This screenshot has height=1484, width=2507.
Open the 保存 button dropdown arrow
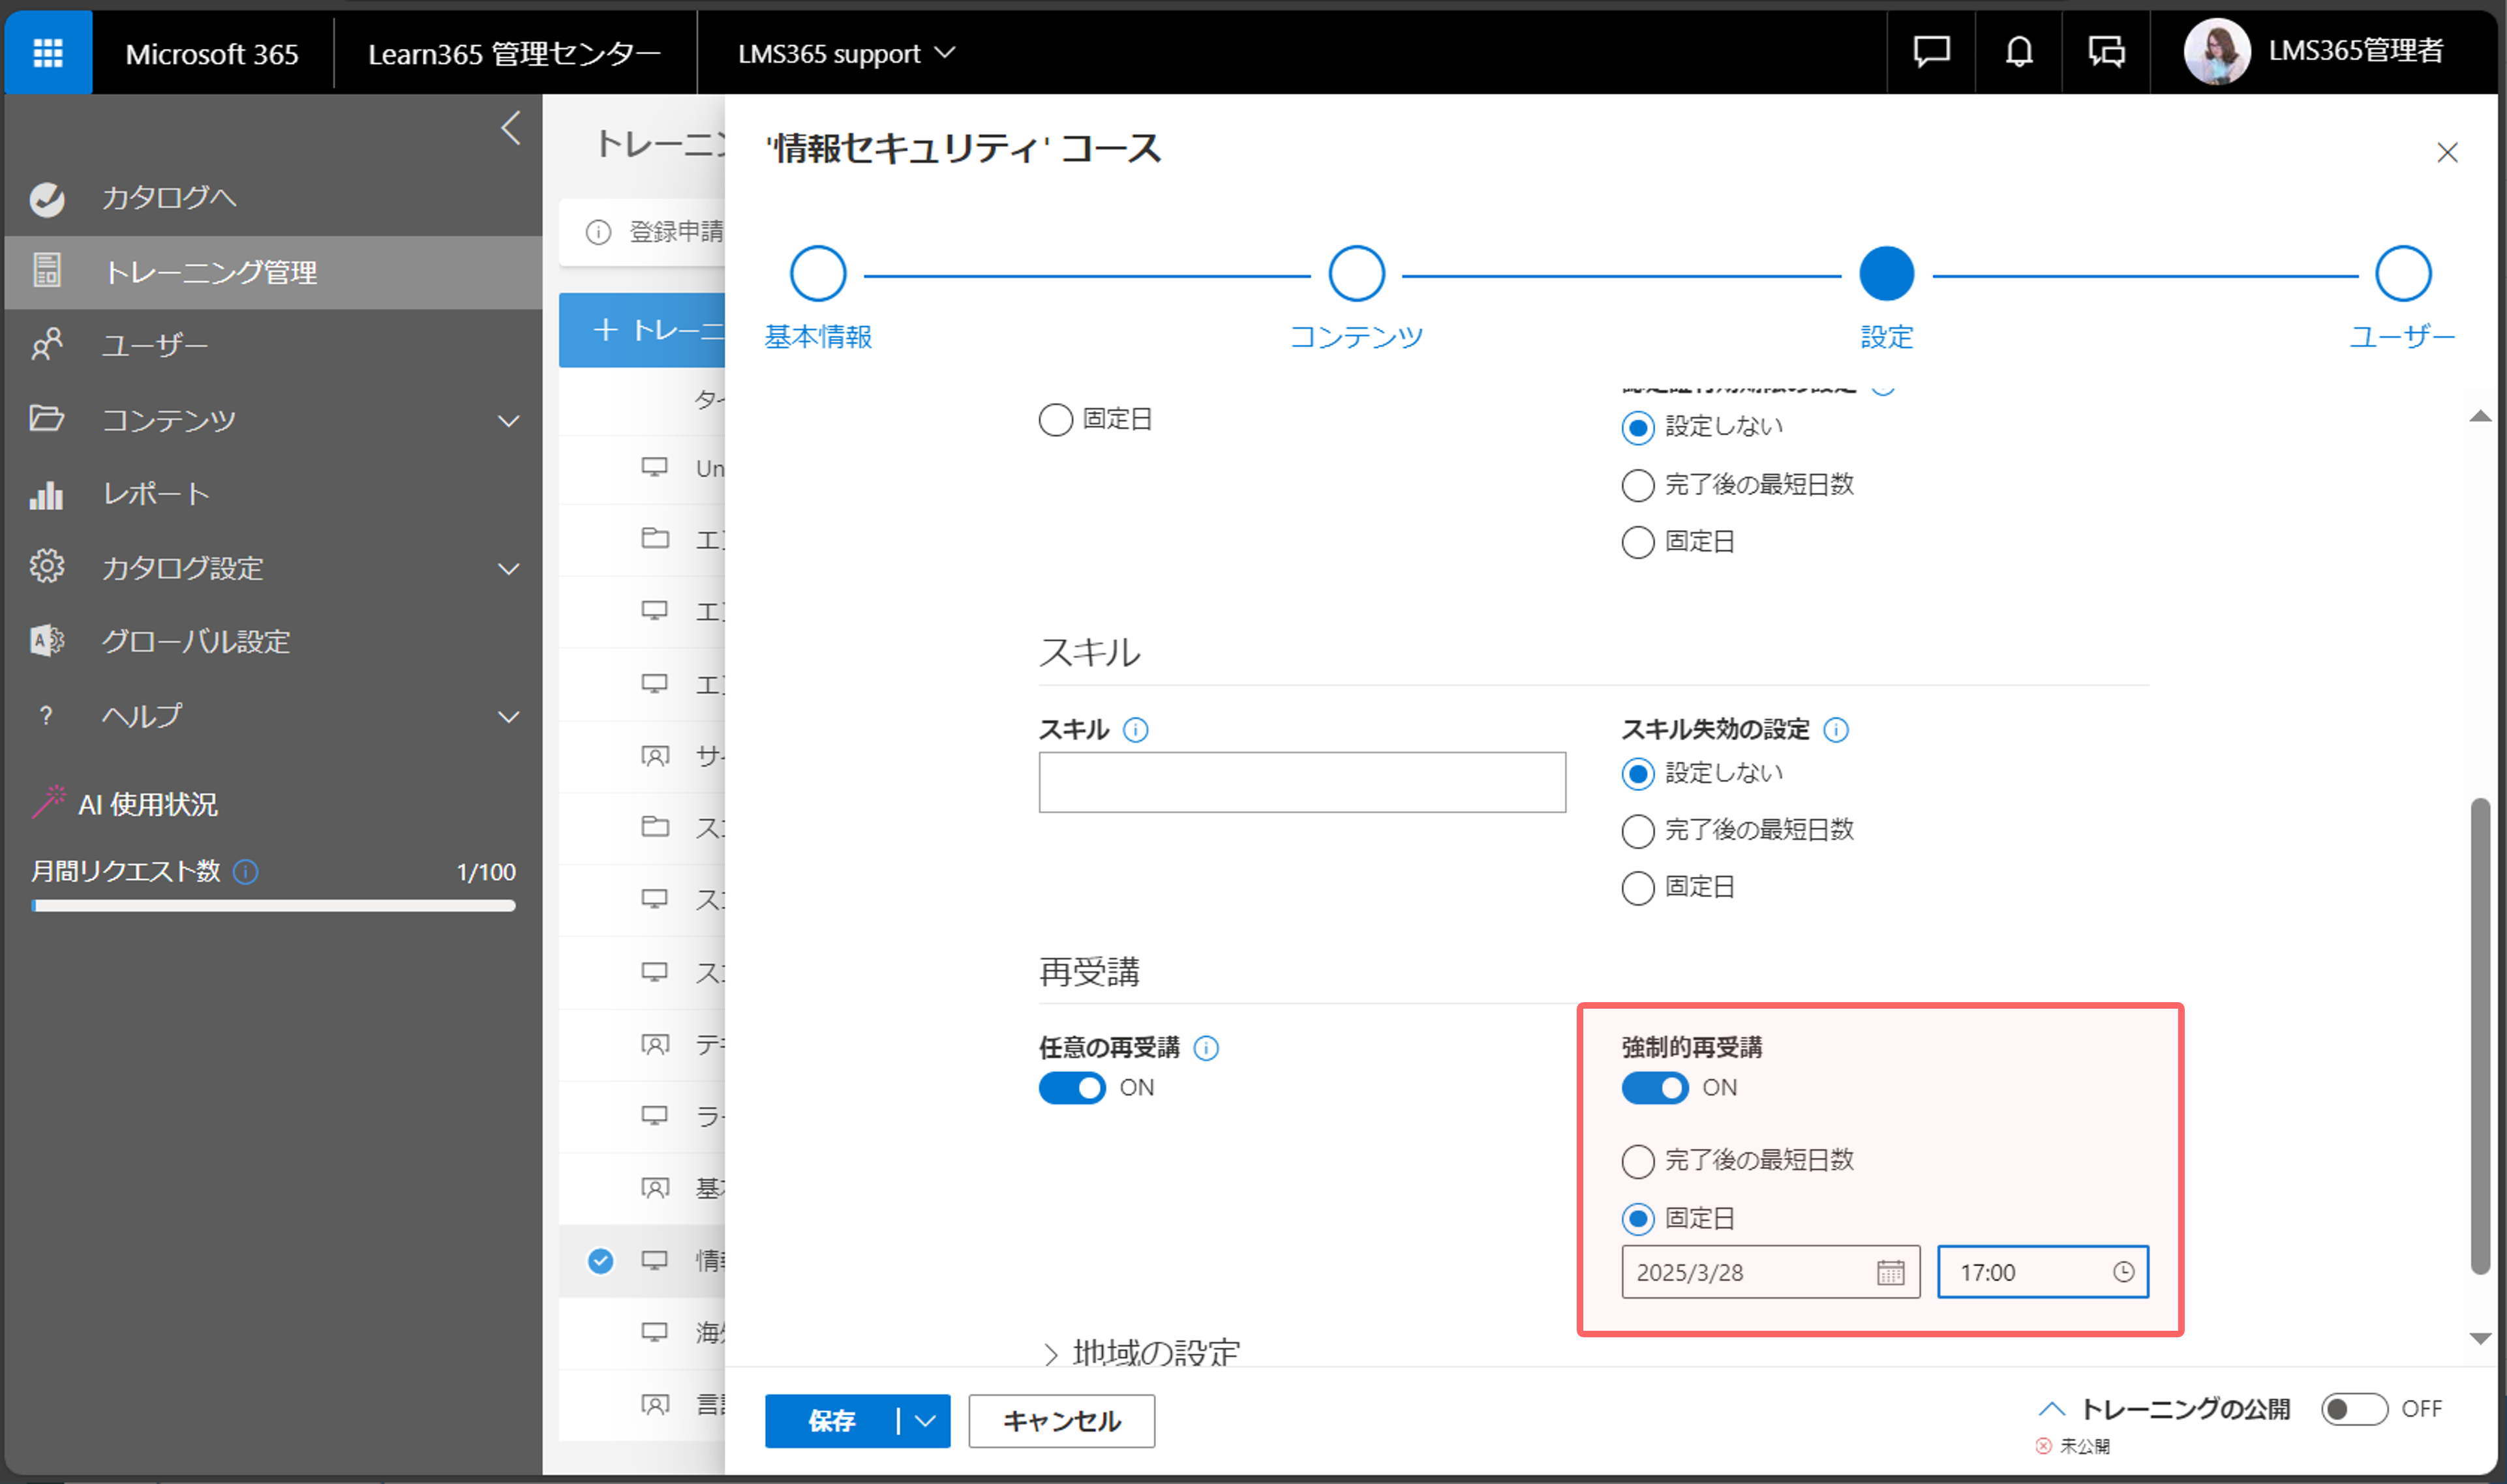(926, 1421)
